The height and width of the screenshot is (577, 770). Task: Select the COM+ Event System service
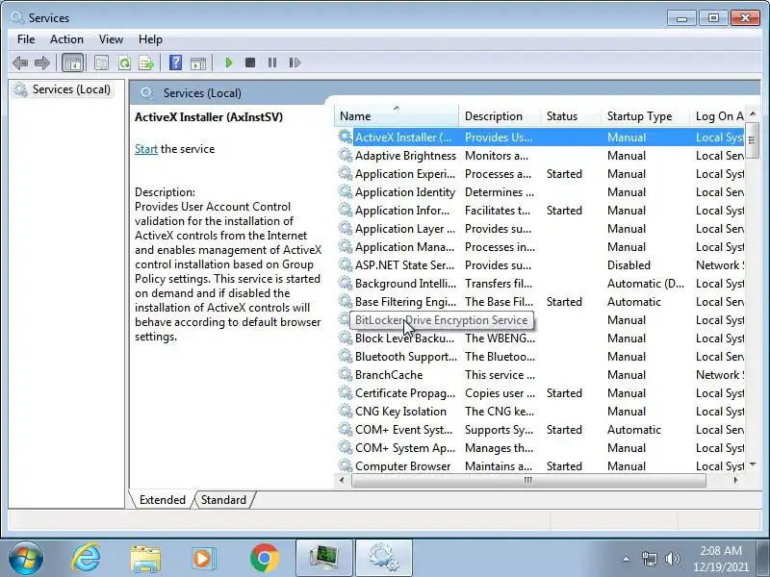click(540, 430)
